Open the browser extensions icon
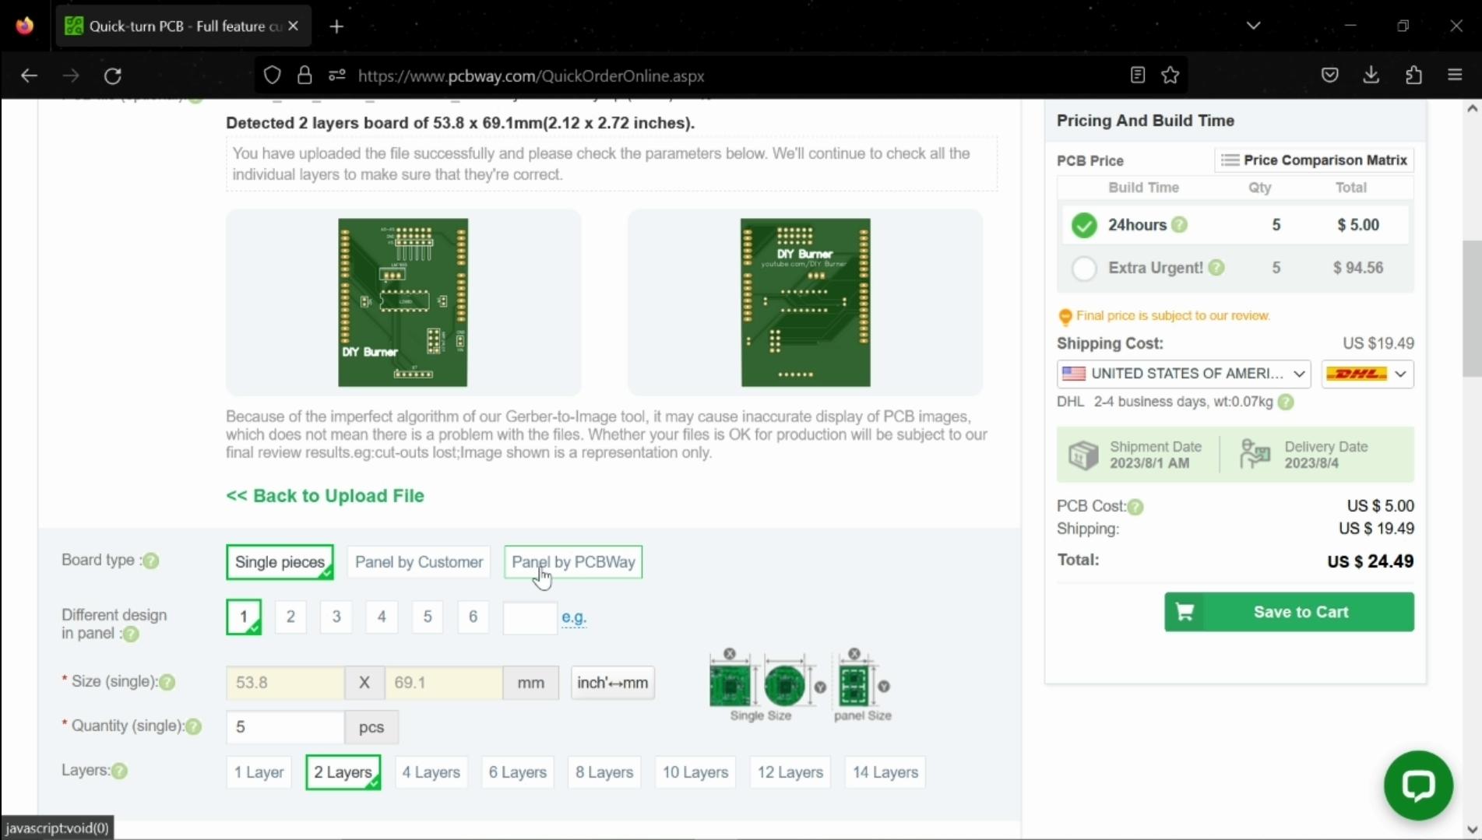1482x840 pixels. point(1413,75)
